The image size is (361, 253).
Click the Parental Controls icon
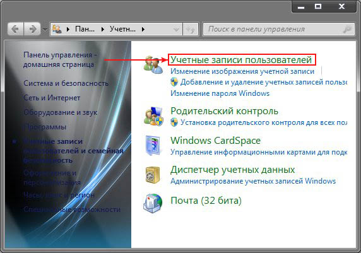[153, 116]
